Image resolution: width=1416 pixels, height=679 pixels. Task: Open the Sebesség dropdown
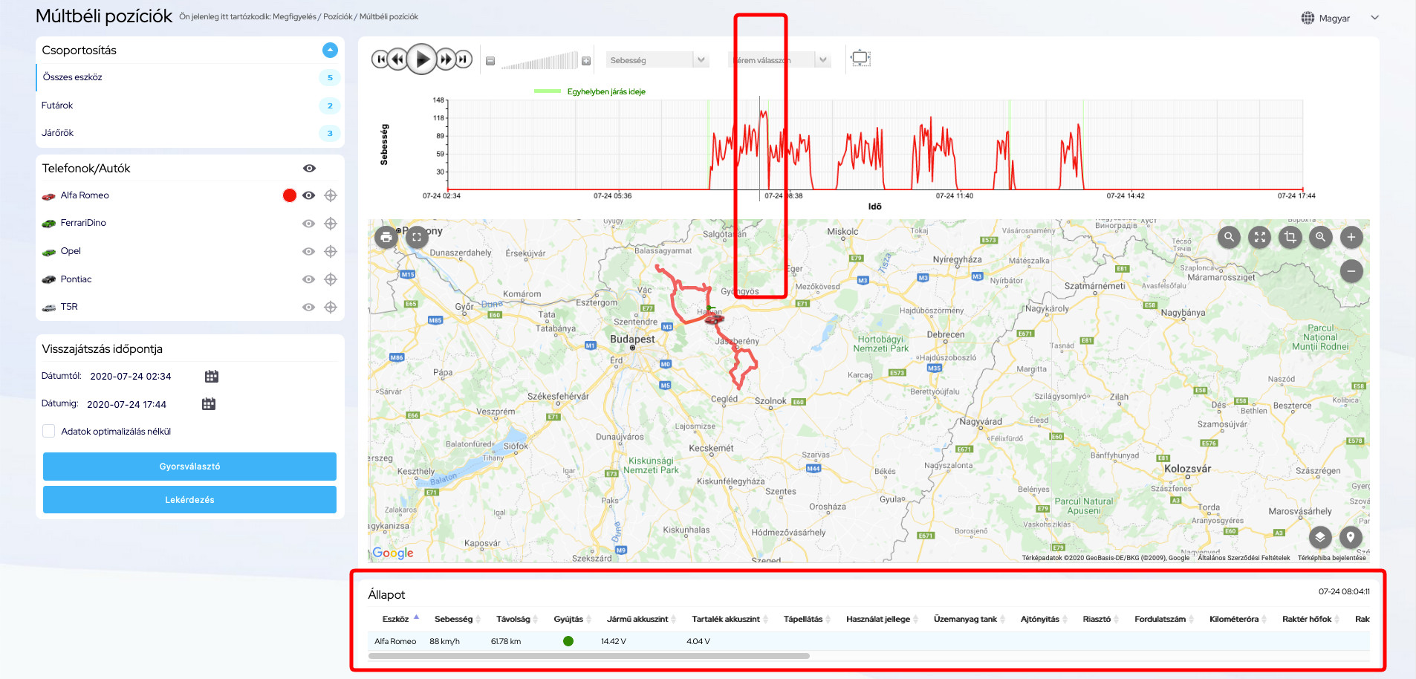tap(657, 60)
